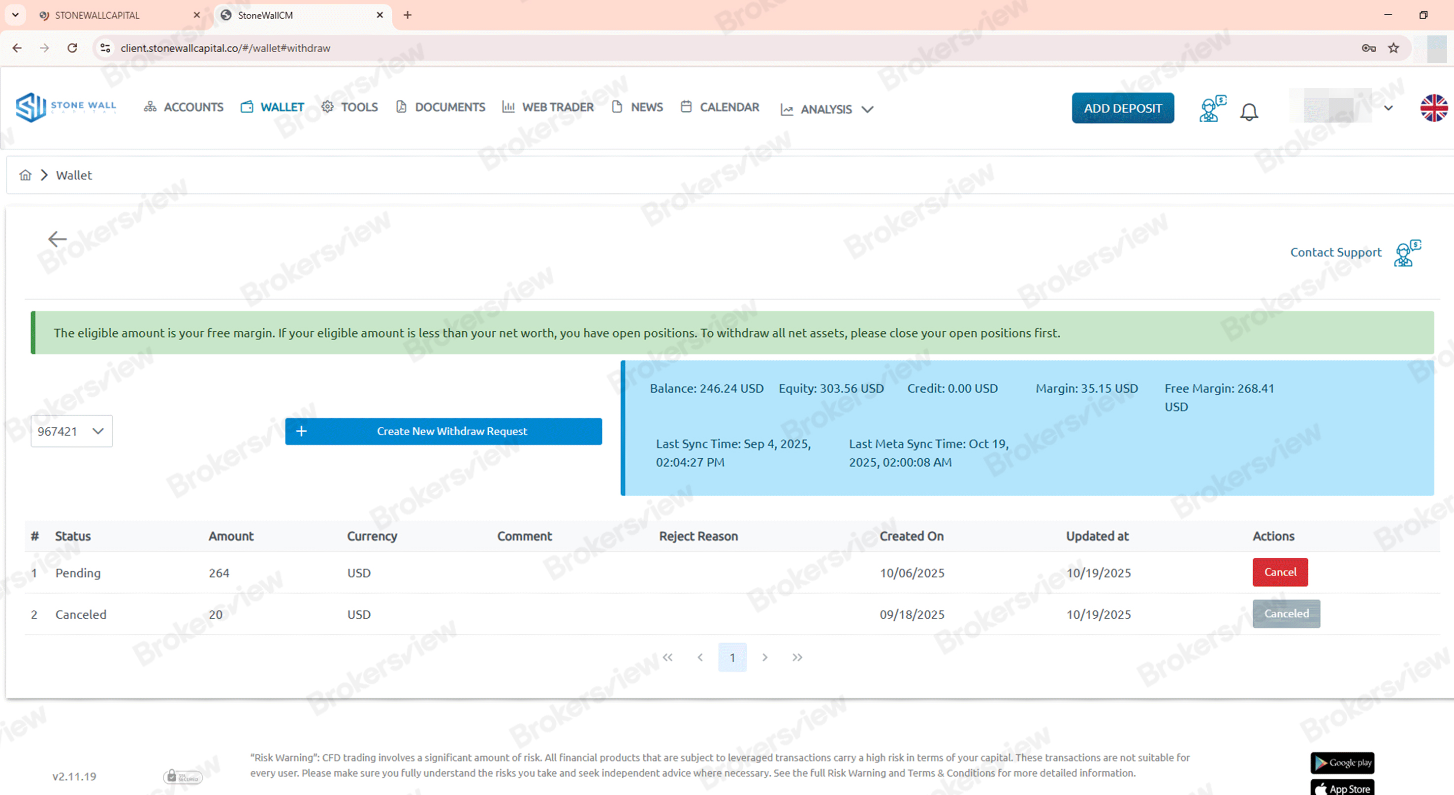
Task: Click the home icon in breadcrumb
Action: pos(26,175)
